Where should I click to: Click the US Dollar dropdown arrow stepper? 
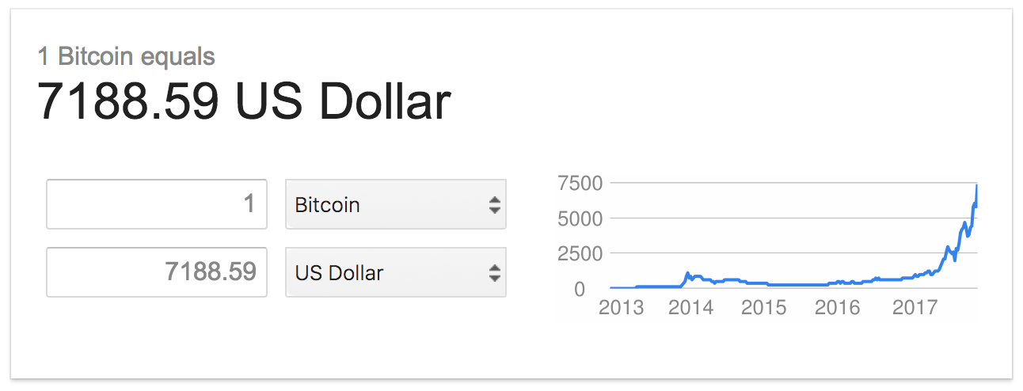(494, 273)
